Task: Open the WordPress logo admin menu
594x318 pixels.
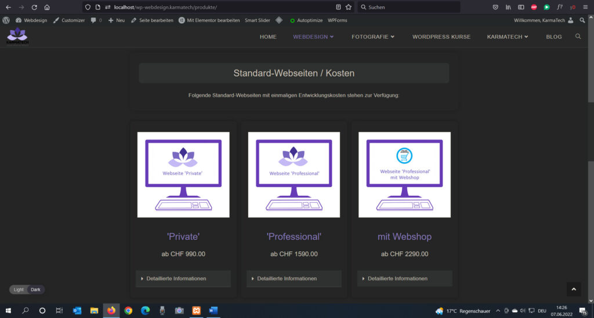Action: (x=6, y=20)
